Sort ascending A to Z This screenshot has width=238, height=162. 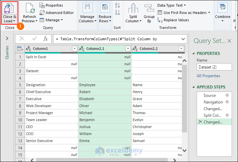[117, 5]
